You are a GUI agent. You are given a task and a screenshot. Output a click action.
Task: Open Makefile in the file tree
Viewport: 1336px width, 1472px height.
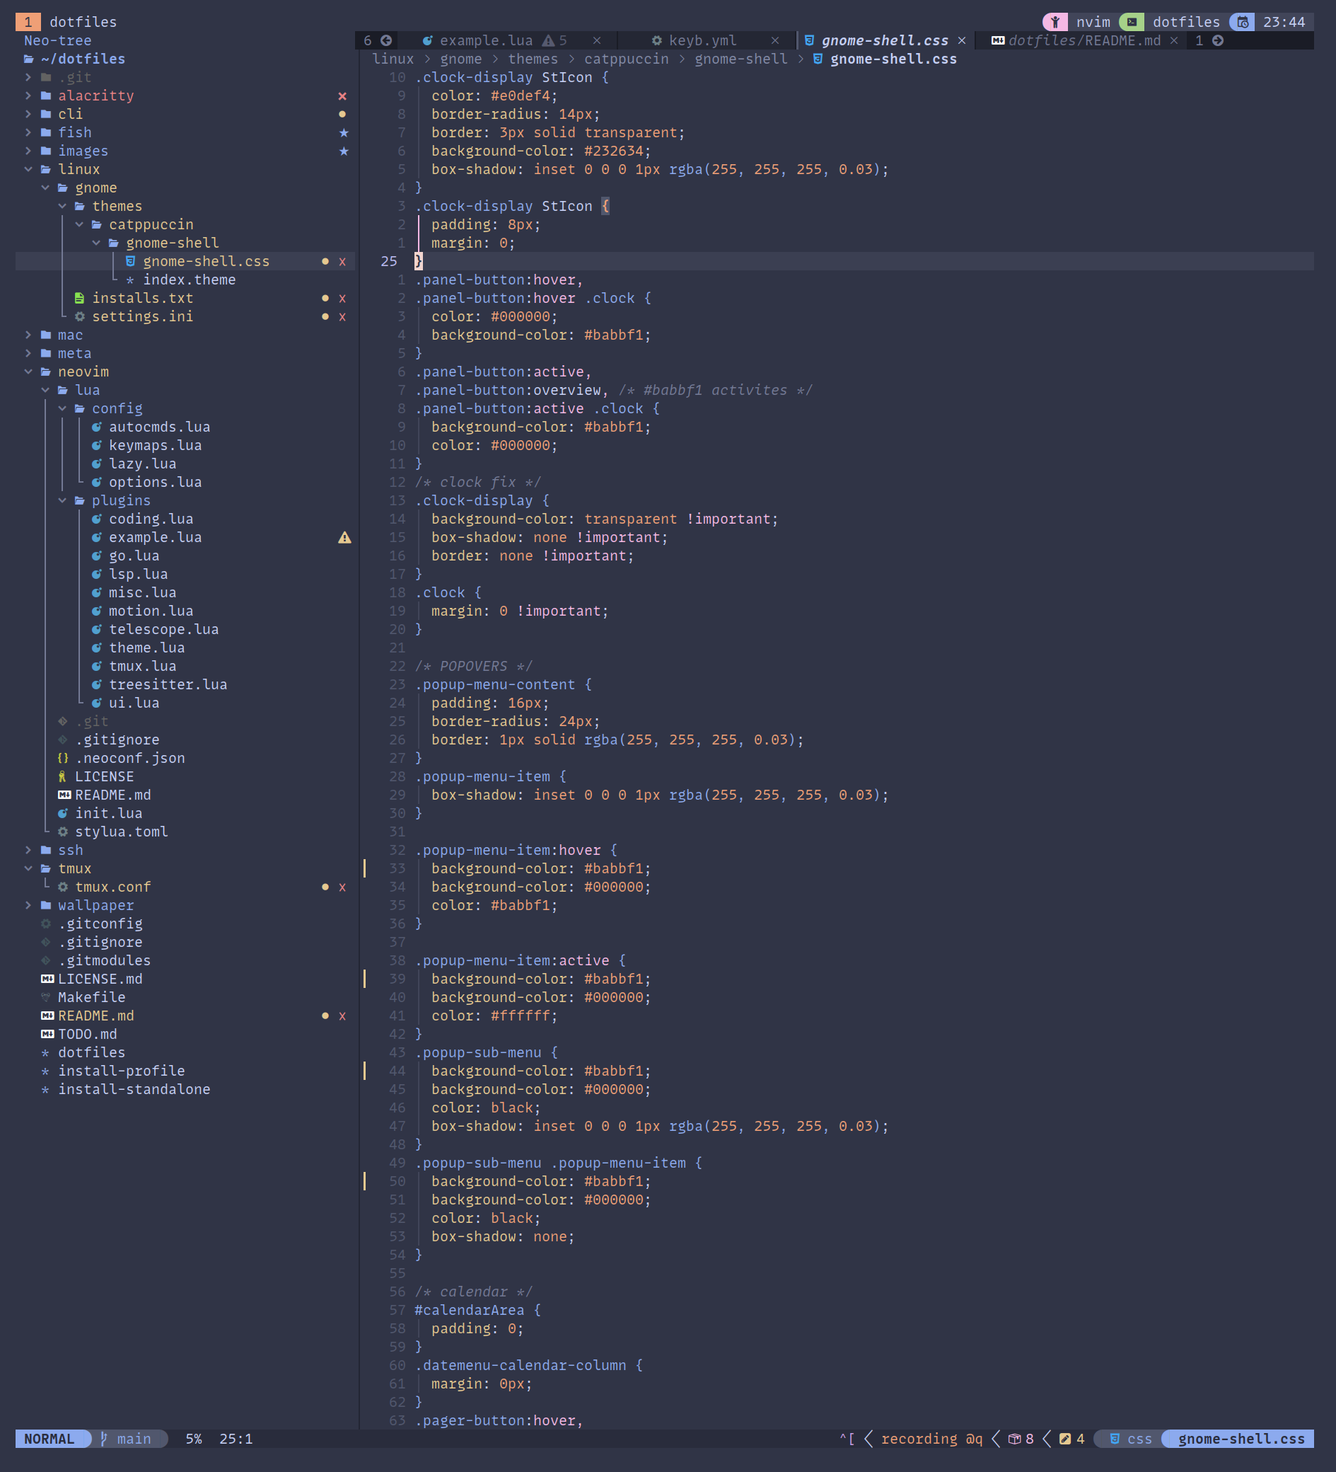click(x=91, y=997)
